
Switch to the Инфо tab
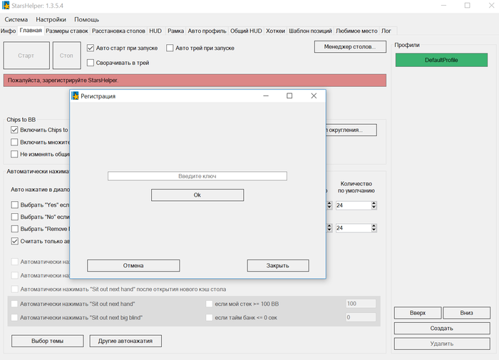(x=9, y=31)
